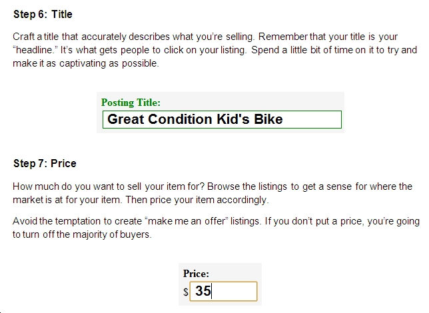Click the bold "Price:" label
This screenshot has height=313, width=429.
(x=196, y=274)
